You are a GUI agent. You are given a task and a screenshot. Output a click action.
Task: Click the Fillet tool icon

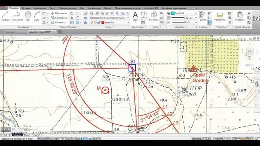click(x=78, y=18)
